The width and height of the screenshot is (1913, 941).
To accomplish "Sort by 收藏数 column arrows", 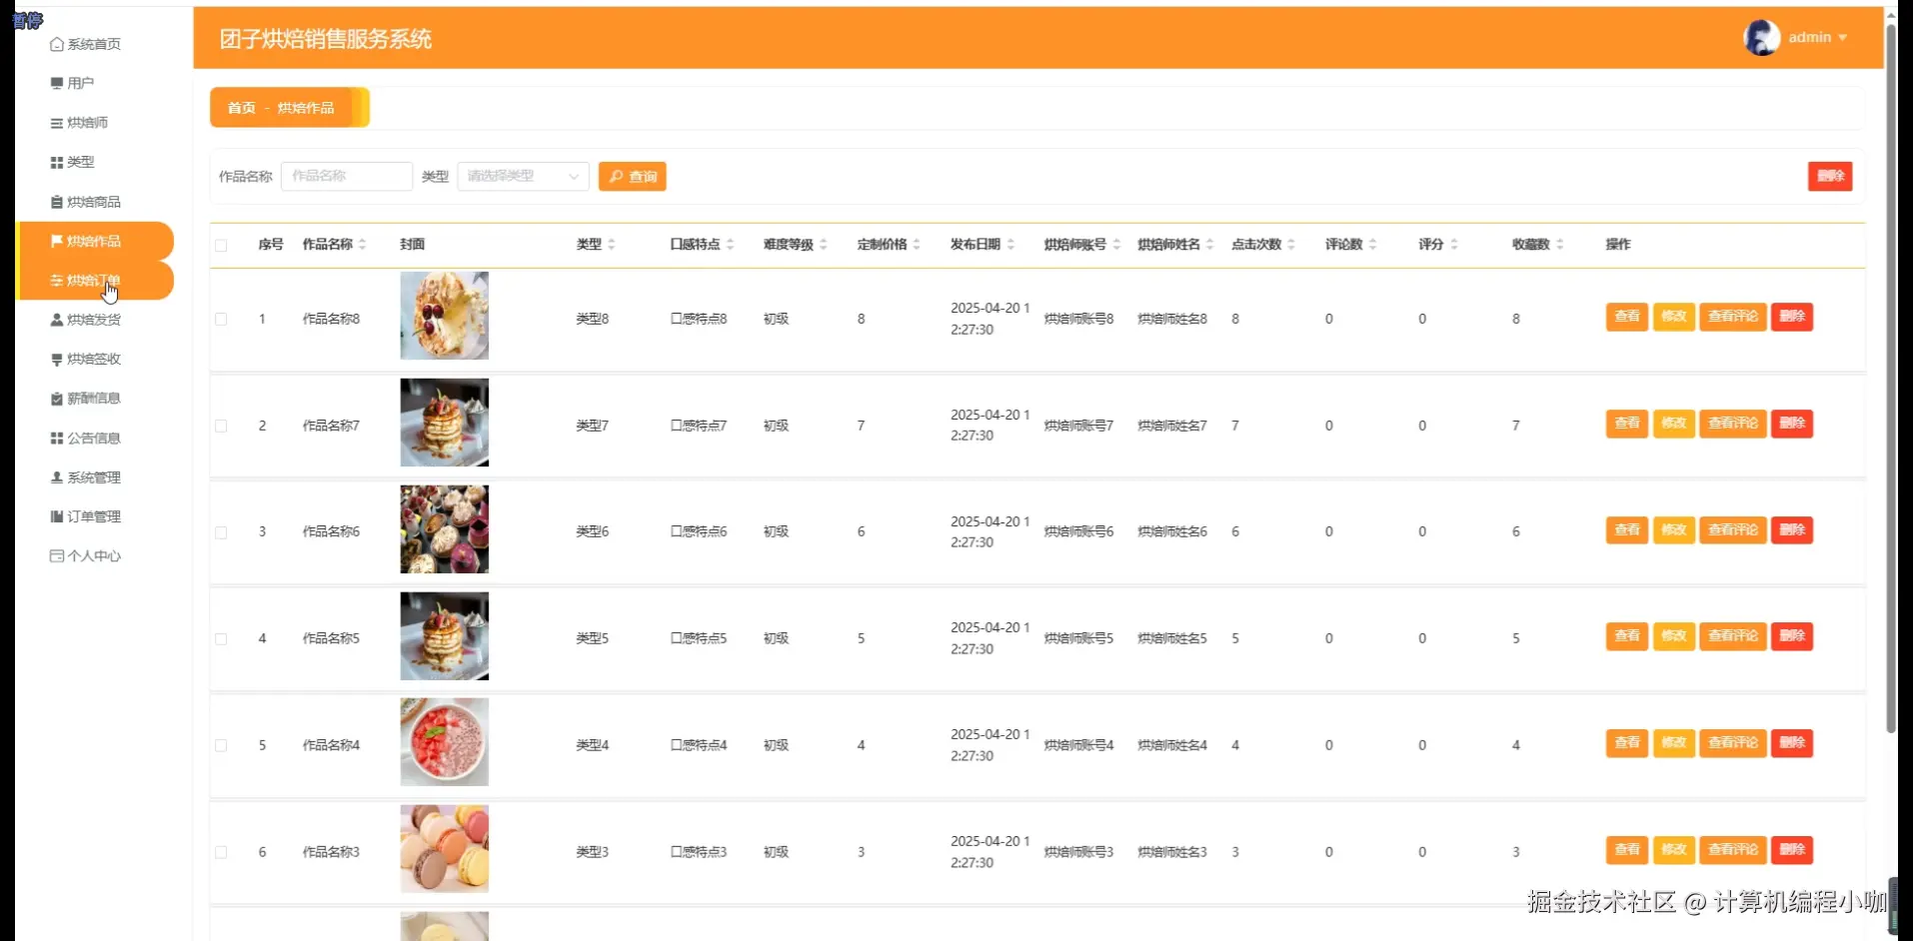I will (1560, 245).
